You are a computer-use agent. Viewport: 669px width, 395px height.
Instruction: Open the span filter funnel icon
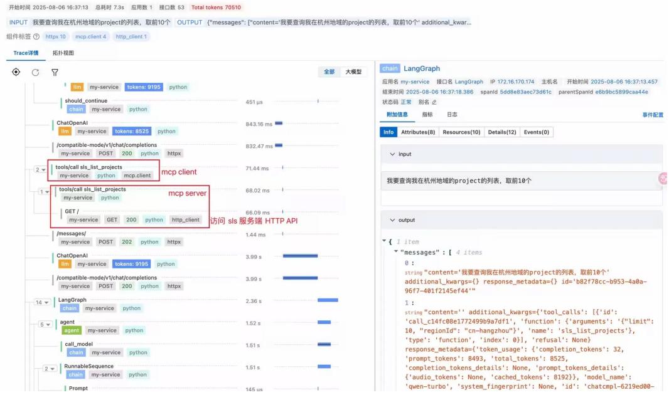55,72
